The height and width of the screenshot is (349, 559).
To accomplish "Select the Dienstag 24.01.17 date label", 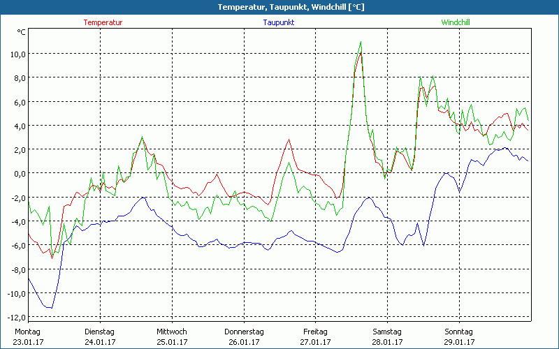I will click(x=99, y=336).
